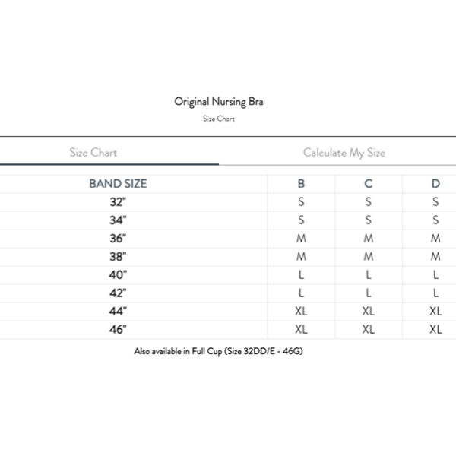Click the L cell for 40" D cup
456x456 pixels.
pyautogui.click(x=435, y=274)
